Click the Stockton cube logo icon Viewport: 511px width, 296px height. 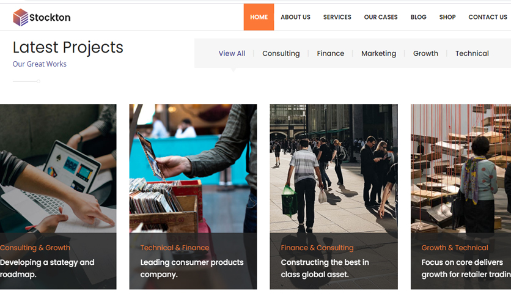[x=21, y=17]
